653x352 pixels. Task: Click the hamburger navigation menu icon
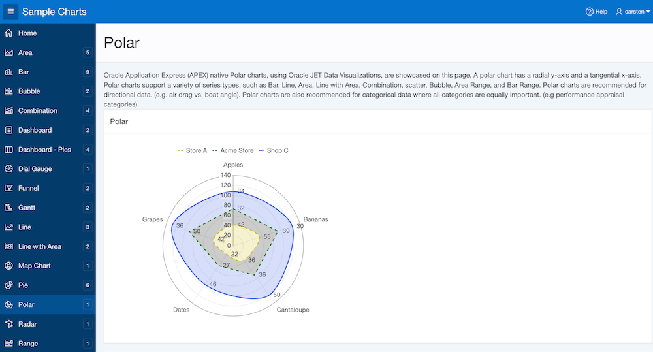pyautogui.click(x=10, y=12)
